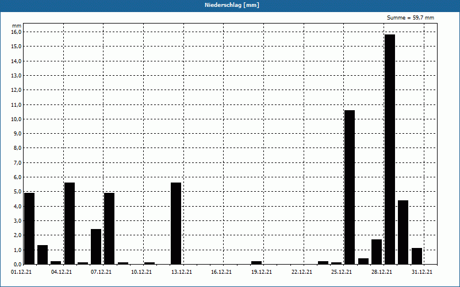Select the 1,7 mm bar on 27.12.21
460x287 pixels.
[377, 252]
